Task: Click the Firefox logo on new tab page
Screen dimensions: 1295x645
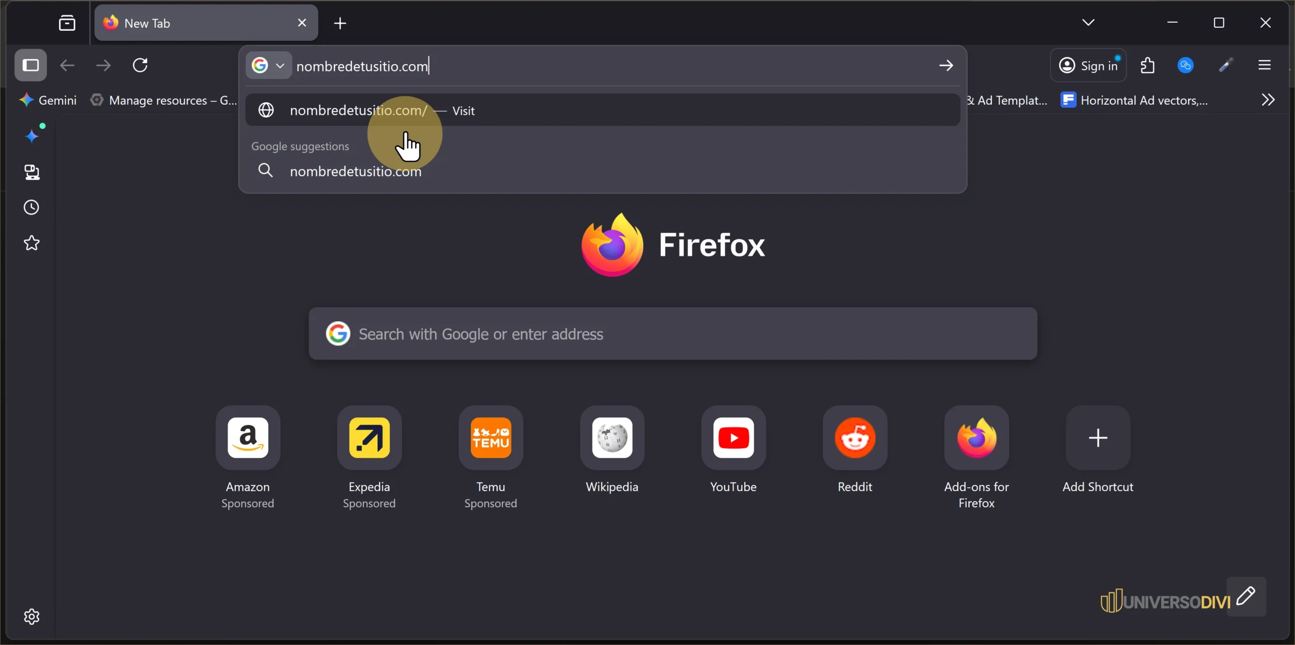Action: coord(673,245)
